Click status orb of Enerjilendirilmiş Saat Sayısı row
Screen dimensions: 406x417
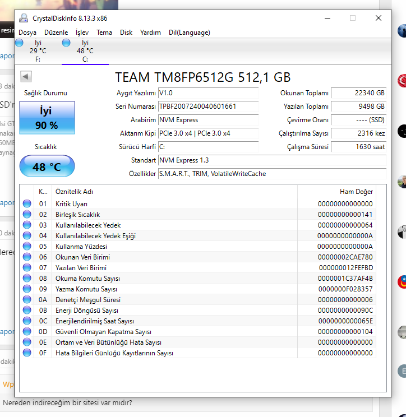point(27,321)
